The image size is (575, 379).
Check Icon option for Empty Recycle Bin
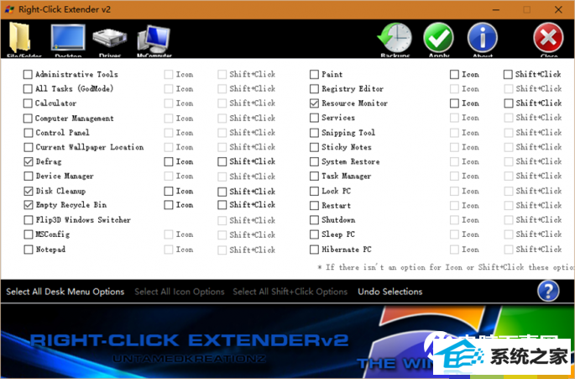coord(169,205)
